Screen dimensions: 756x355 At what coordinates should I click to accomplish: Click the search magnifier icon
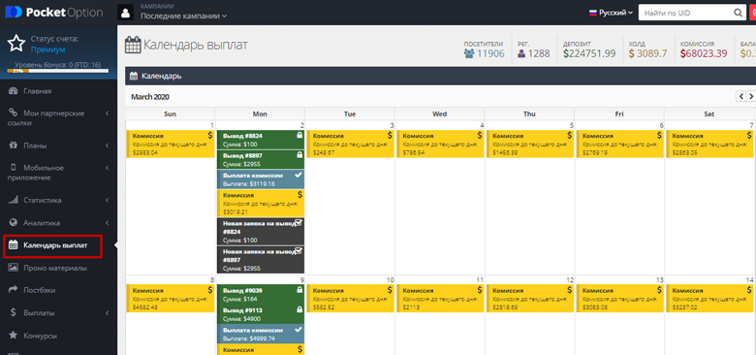coord(739,13)
